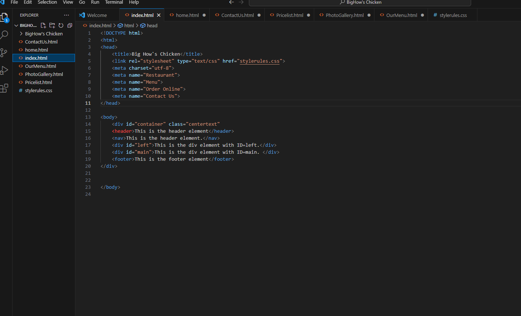521x316 pixels.
Task: Click the stylerules.css link in the code
Action: click(260, 61)
